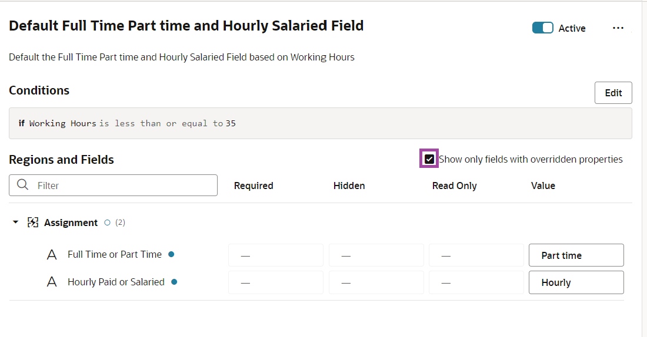647x337 pixels.
Task: Click the text field icon beside Full Time or Part Time
Action: click(x=52, y=255)
